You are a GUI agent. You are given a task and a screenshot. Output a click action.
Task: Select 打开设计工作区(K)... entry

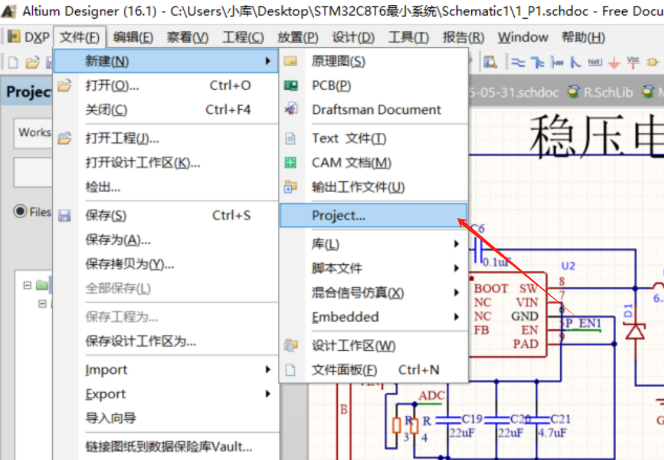pos(166,162)
